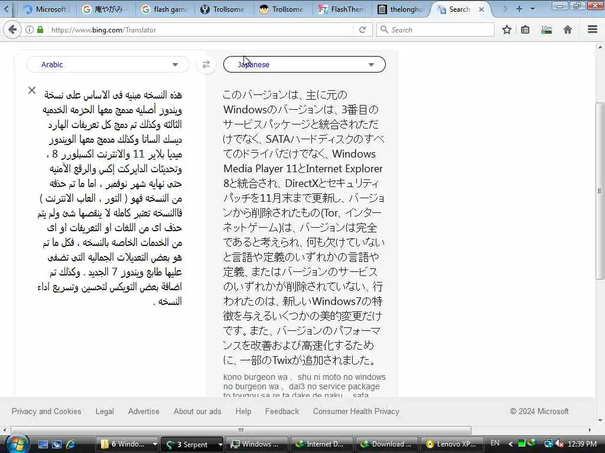Go back with the browser back arrow
605x453 pixels.
point(13,29)
